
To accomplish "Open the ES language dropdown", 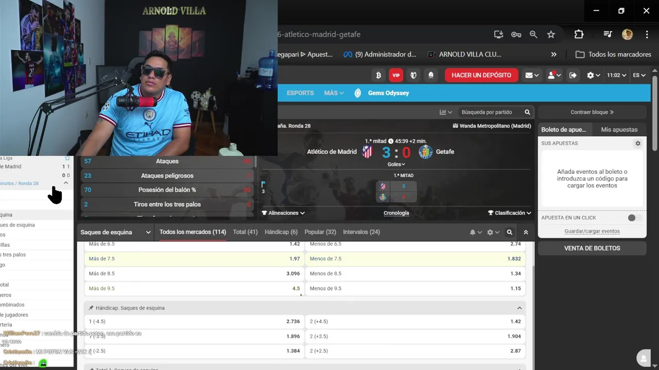I will pyautogui.click(x=639, y=75).
